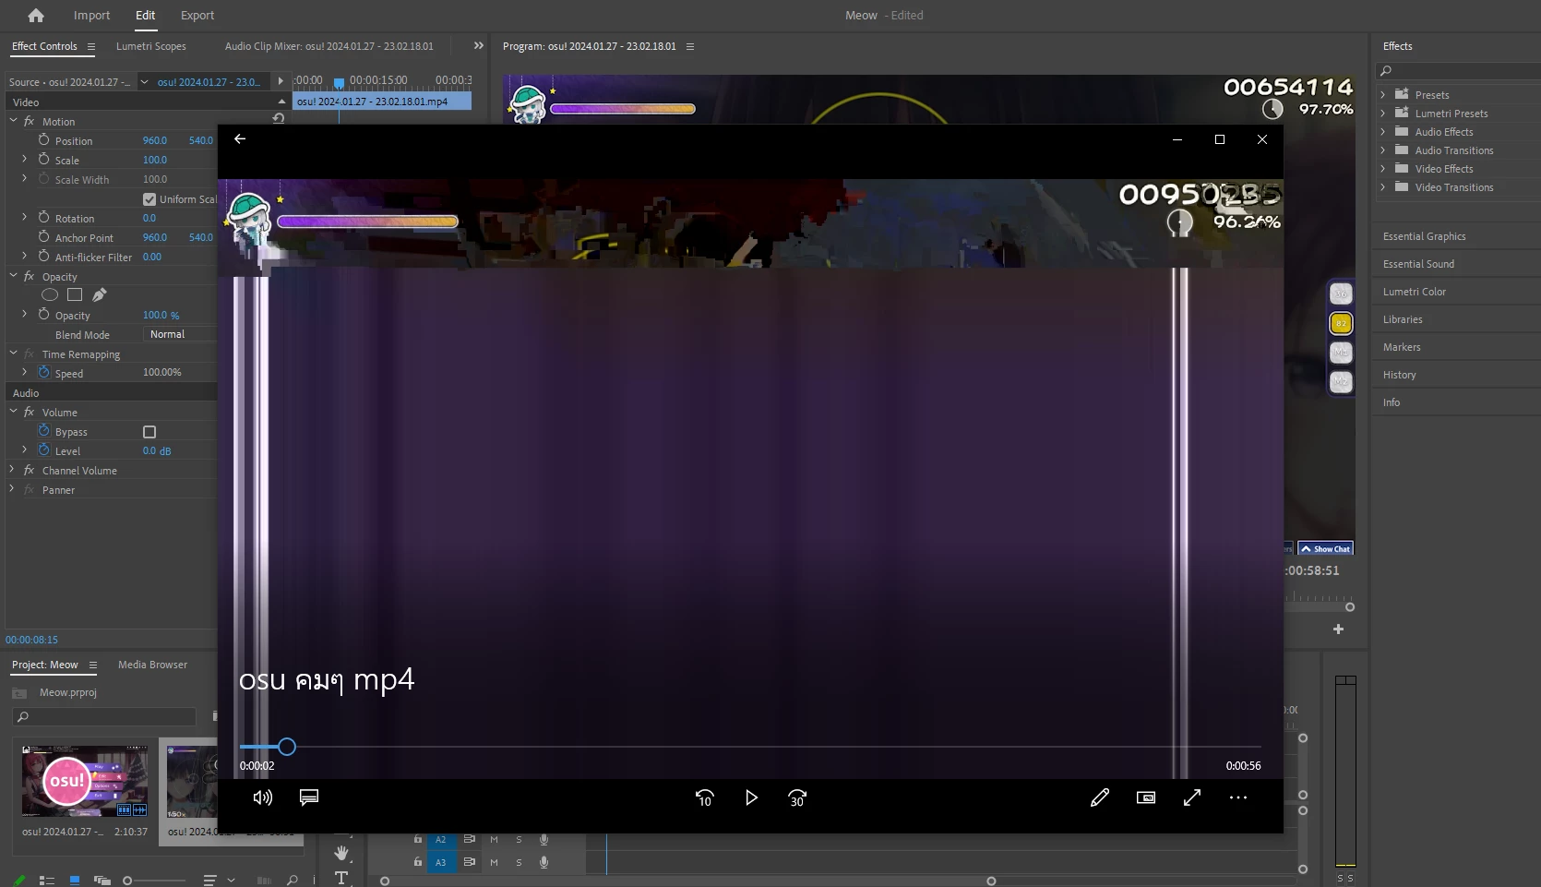Image resolution: width=1541 pixels, height=887 pixels.
Task: Open the Lumetri Color panel
Action: point(1414,292)
